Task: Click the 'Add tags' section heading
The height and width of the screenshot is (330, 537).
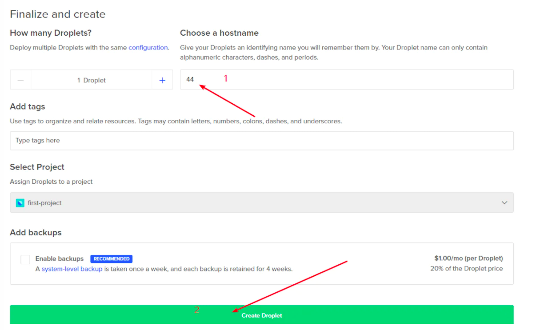Action: click(x=28, y=107)
